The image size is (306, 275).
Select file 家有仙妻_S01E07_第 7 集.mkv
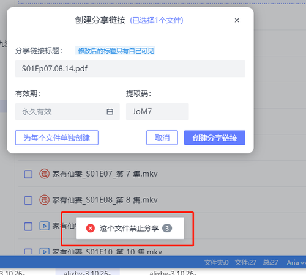point(105,174)
